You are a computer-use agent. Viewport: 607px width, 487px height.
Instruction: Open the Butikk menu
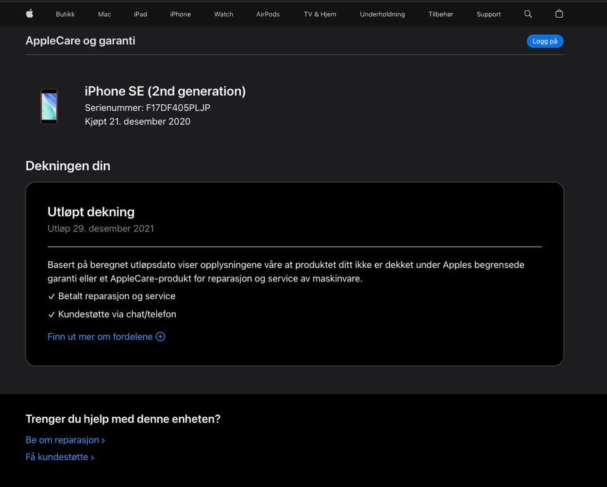[x=65, y=15]
